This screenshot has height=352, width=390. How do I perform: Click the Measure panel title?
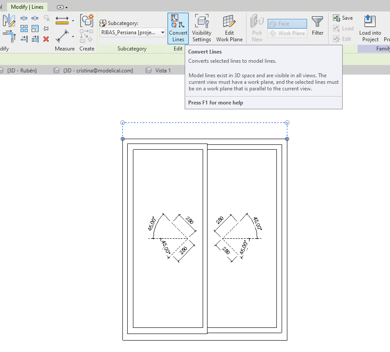(x=64, y=49)
